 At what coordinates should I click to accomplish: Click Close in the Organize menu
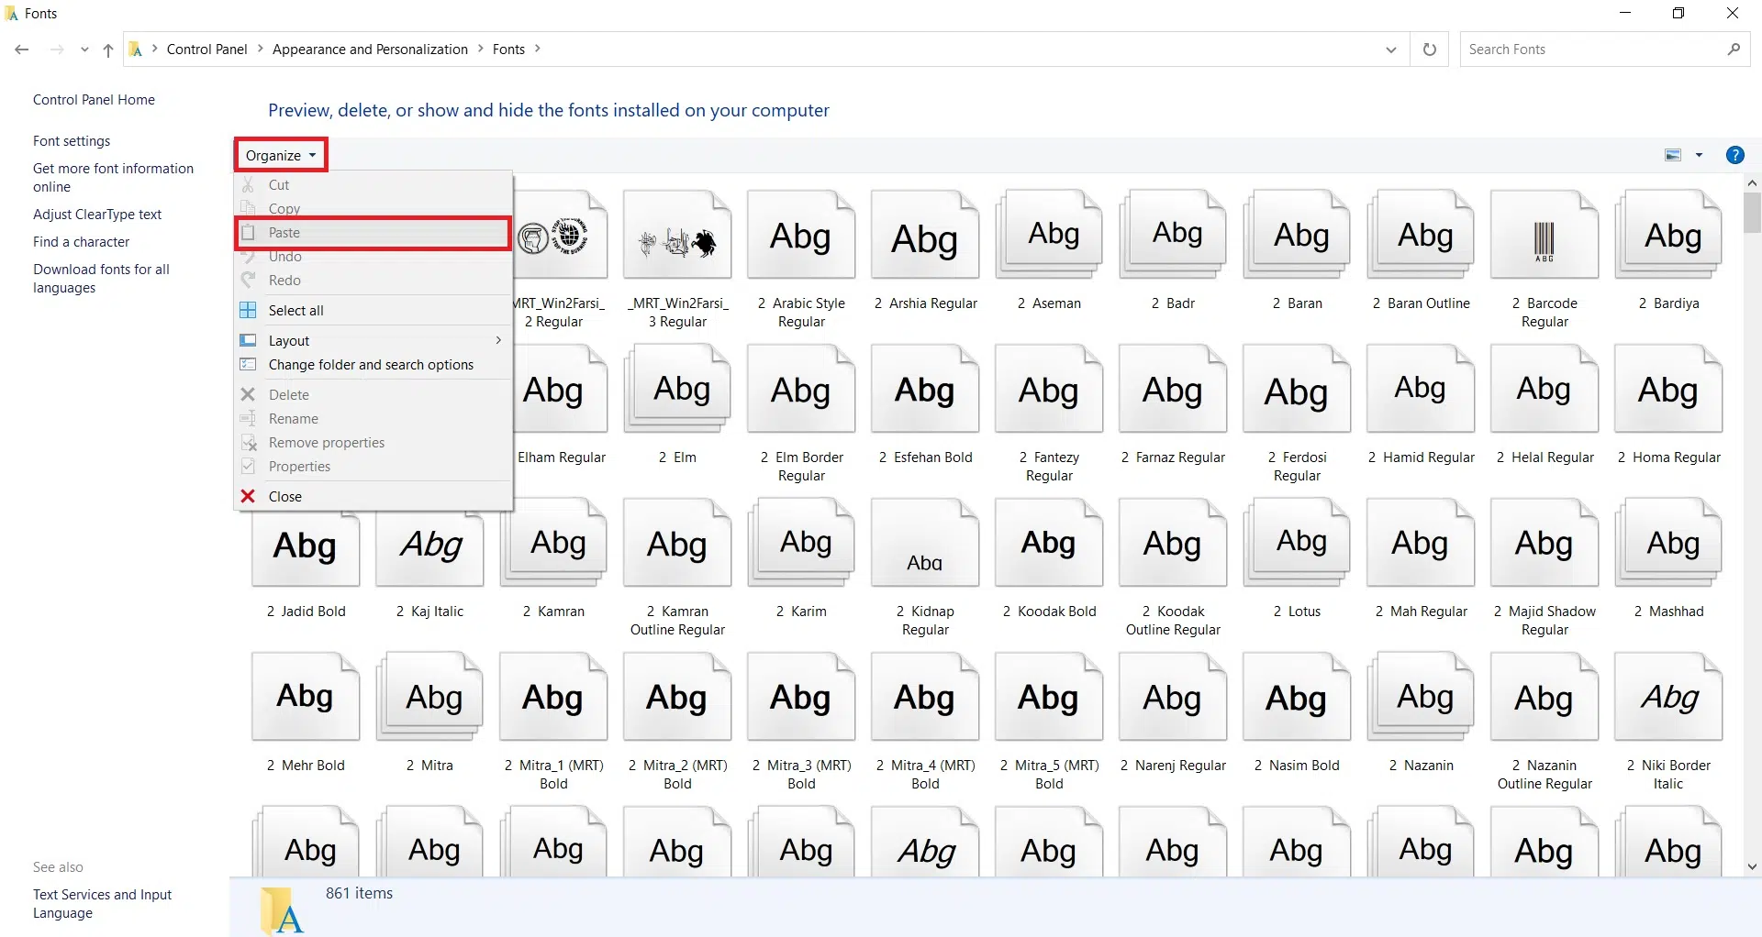284,496
